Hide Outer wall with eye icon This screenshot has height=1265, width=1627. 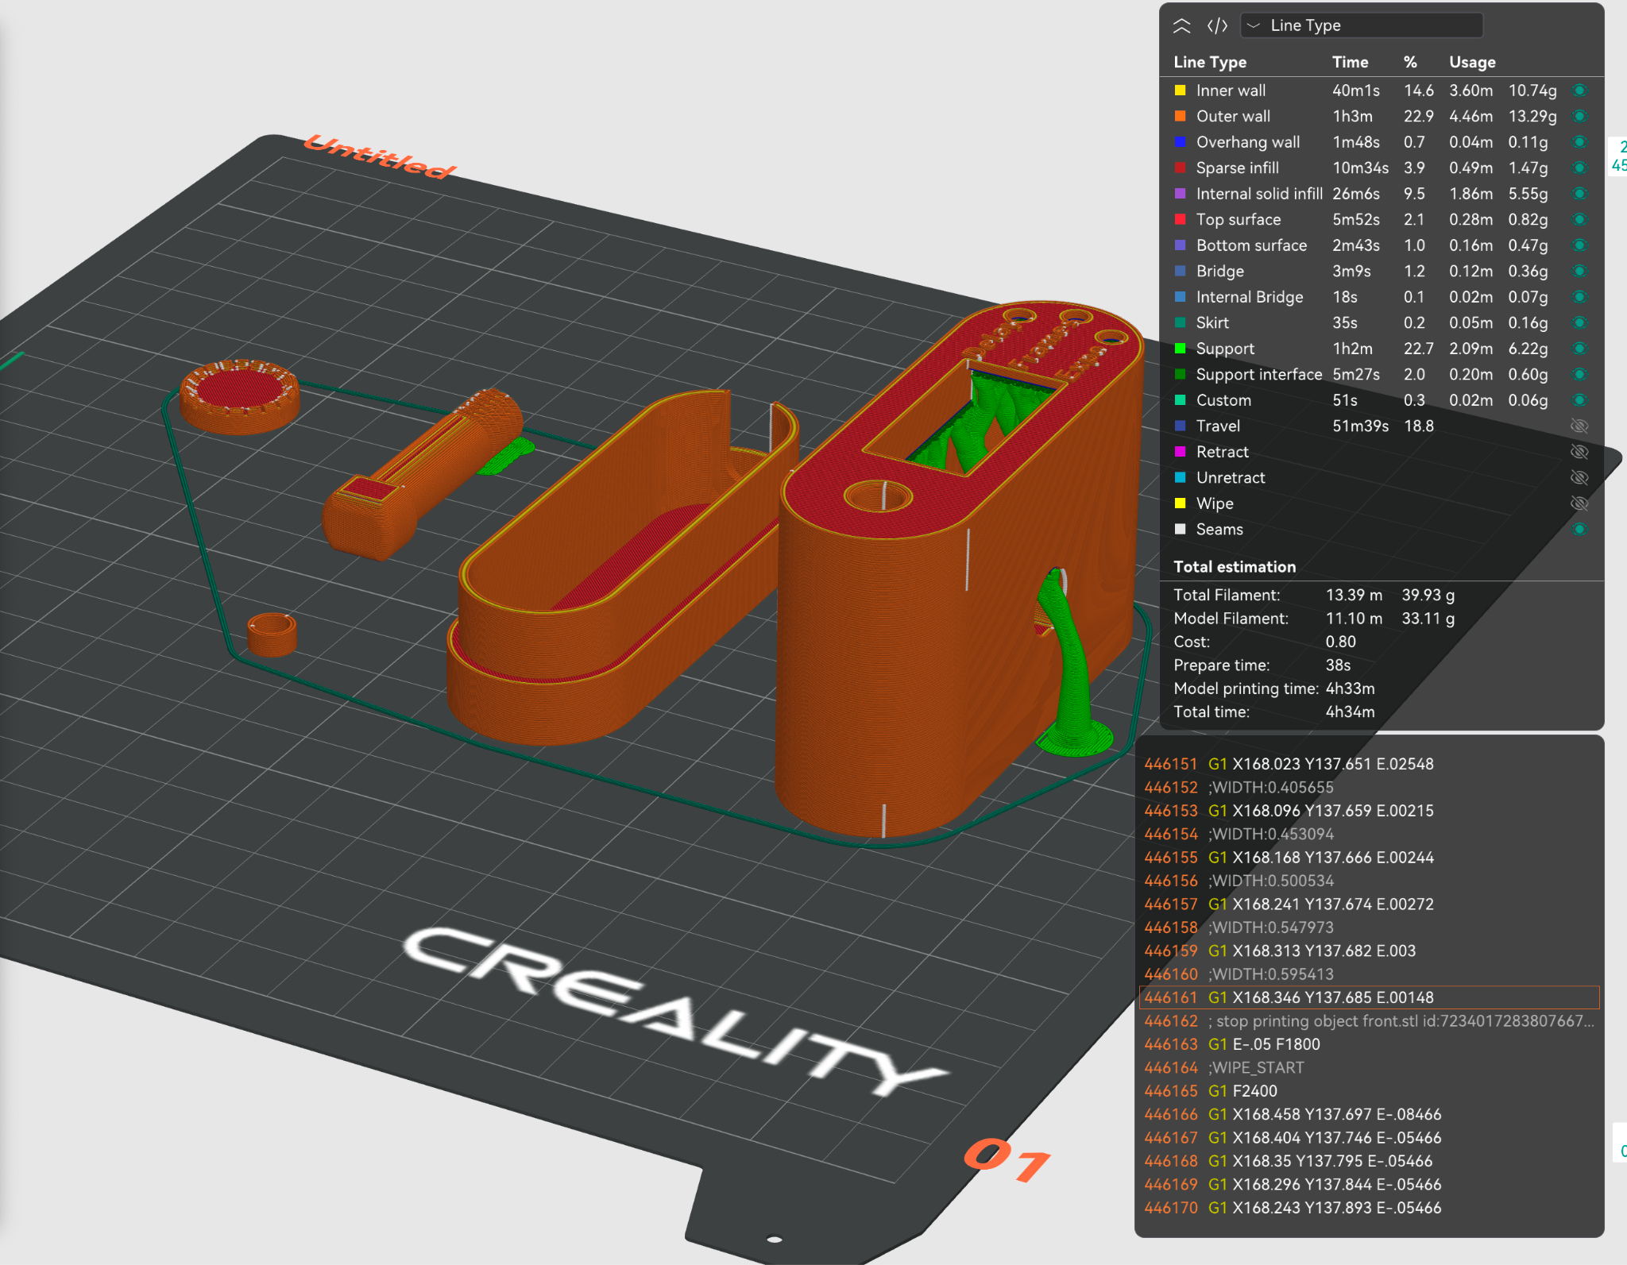[x=1579, y=117]
